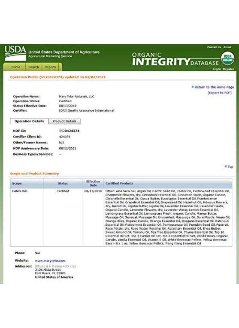The height and width of the screenshot is (328, 239).
Task: Select Certifier Client ID value 424374
Action: pyautogui.click(x=64, y=137)
